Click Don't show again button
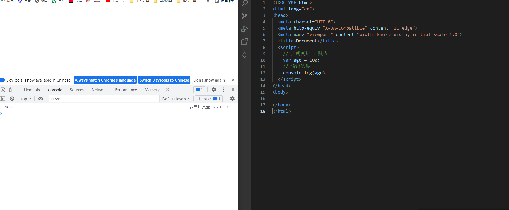Viewport: 509px width, 210px height. click(209, 80)
